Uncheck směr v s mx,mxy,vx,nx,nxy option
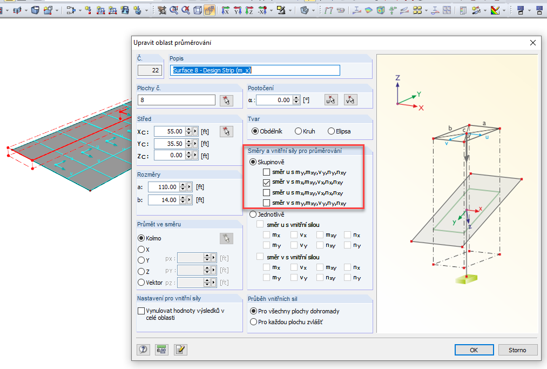 pos(266,183)
